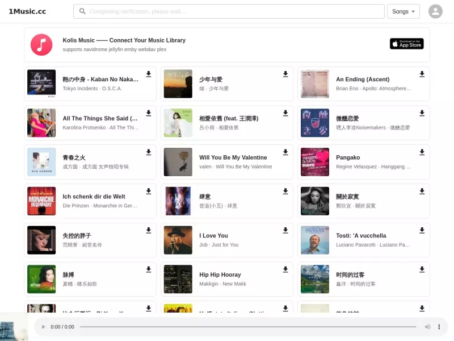Download Tosti: 'A vucchella track
Image resolution: width=454 pixels, height=341 pixels.
pyautogui.click(x=422, y=231)
